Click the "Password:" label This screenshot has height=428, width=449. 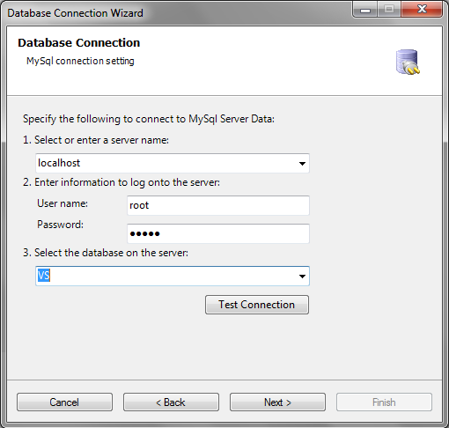(x=60, y=225)
